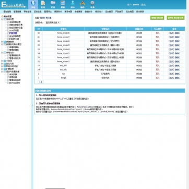The height and width of the screenshot is (189, 189).
Task: Open 系统参数设置 in the tree
Action: [x=15, y=22]
